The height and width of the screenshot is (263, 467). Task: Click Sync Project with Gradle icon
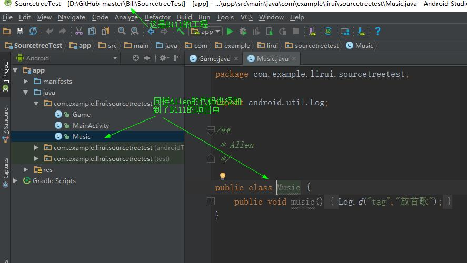(x=328, y=31)
